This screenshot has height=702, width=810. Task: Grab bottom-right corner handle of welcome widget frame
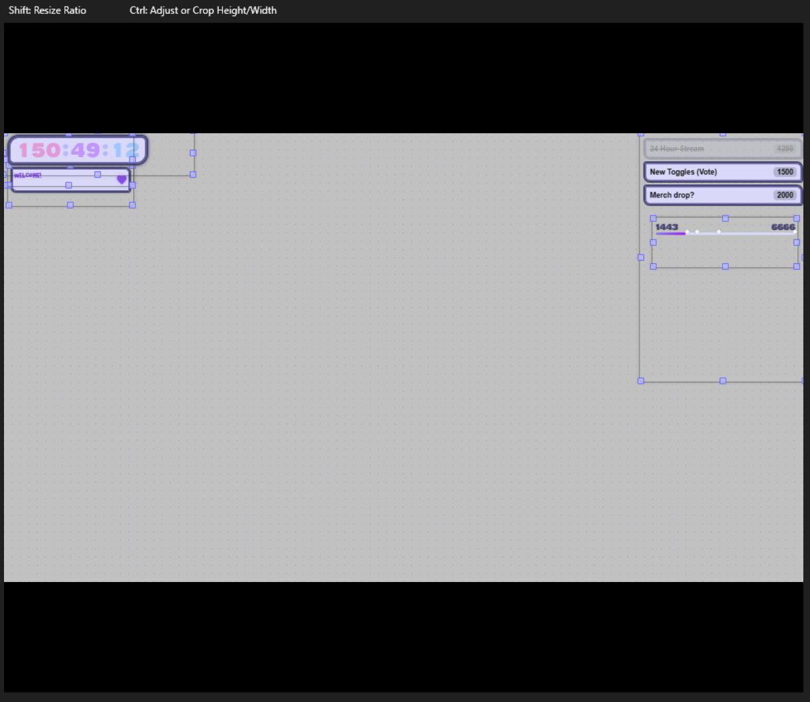(133, 205)
